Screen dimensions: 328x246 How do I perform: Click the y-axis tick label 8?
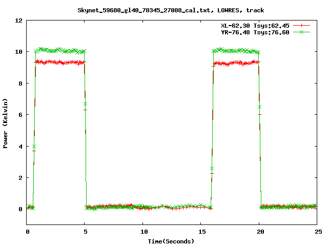[20, 84]
